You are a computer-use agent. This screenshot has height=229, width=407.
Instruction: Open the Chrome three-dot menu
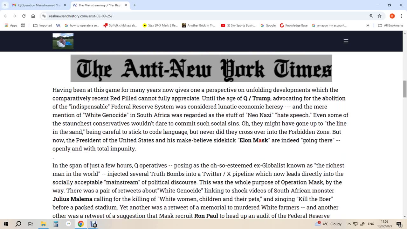pyautogui.click(x=401, y=16)
